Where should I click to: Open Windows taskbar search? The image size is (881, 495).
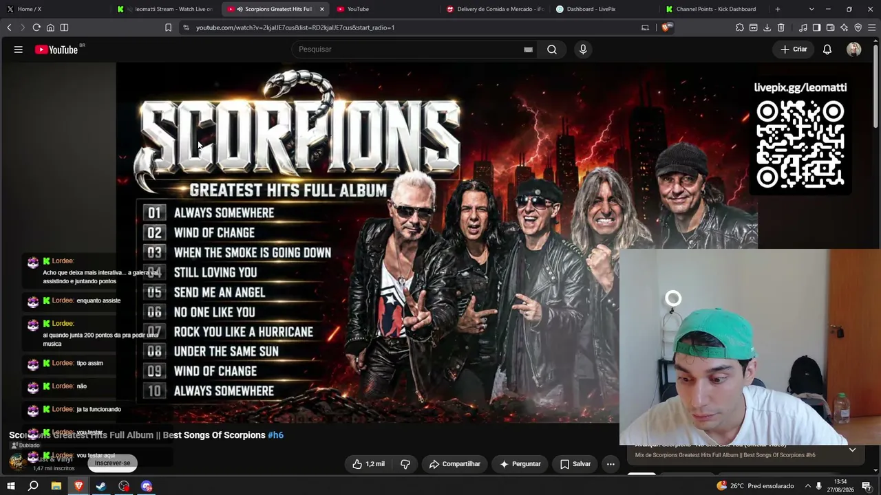coord(33,486)
